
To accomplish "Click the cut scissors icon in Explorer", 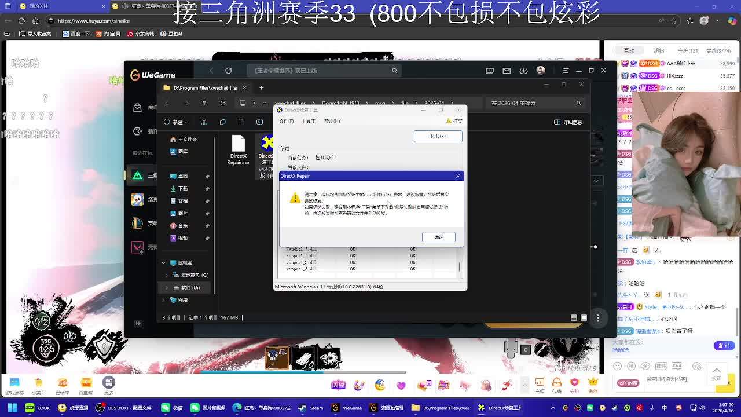I will (x=204, y=122).
